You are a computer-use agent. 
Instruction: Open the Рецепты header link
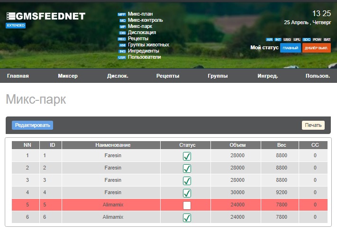pyautogui.click(x=138, y=39)
